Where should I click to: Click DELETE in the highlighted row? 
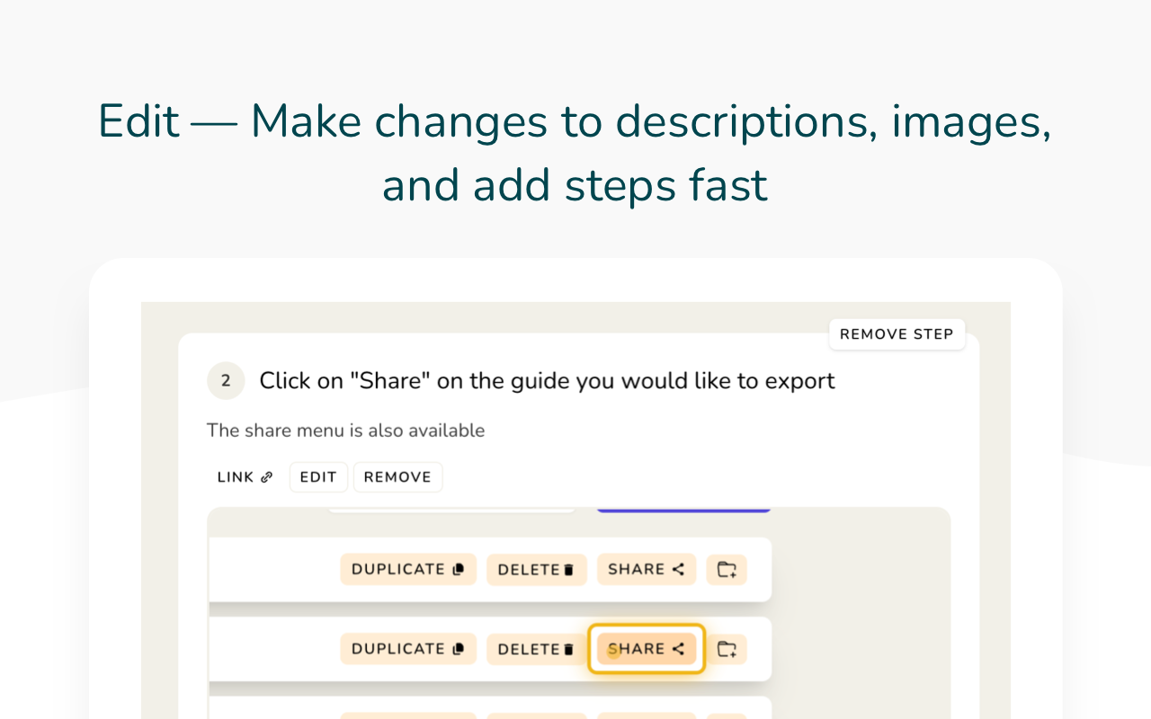coord(536,648)
